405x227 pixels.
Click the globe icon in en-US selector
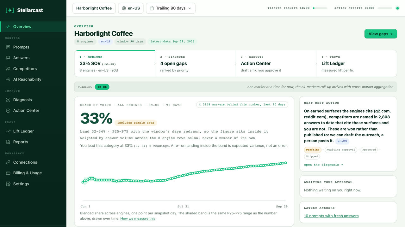[124, 8]
